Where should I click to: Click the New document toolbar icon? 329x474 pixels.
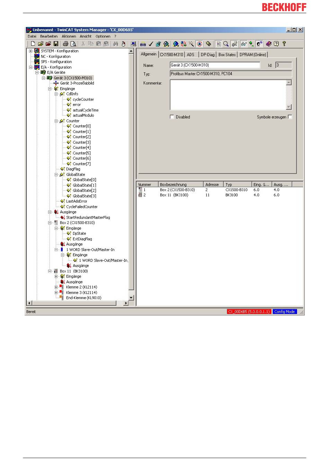pyautogui.click(x=33, y=44)
